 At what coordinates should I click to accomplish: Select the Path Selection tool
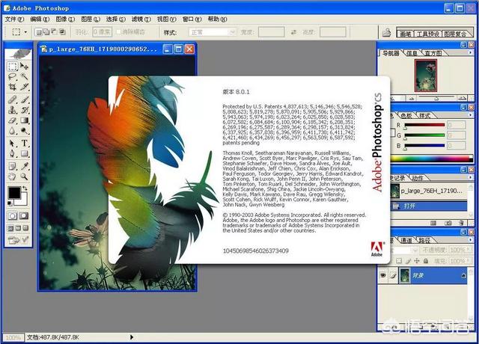(x=13, y=143)
